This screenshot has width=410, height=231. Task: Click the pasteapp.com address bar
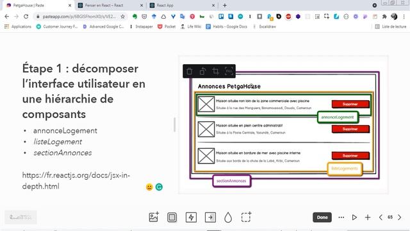tap(79, 17)
